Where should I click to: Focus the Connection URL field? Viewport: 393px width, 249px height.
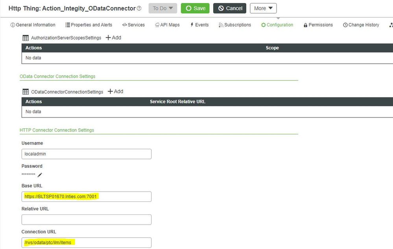pyautogui.click(x=87, y=242)
